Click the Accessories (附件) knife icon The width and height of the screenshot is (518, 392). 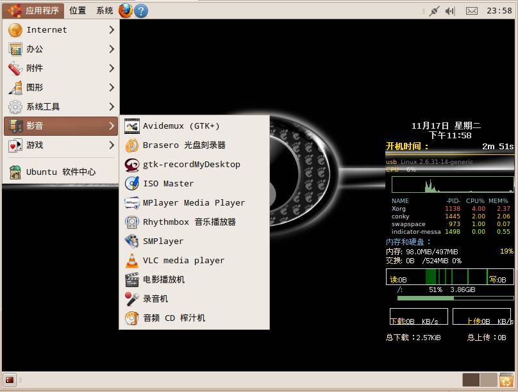click(15, 69)
